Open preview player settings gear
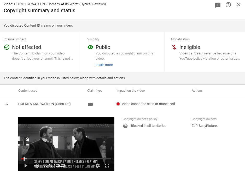Screen dimensions: 245x174 click(98, 166)
